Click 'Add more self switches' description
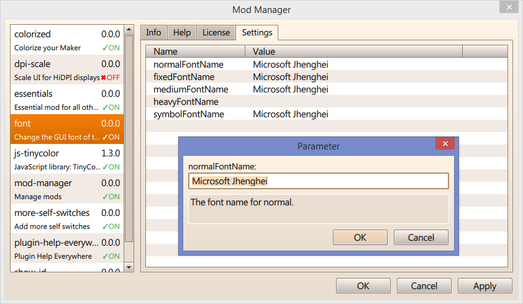 [x=52, y=226]
